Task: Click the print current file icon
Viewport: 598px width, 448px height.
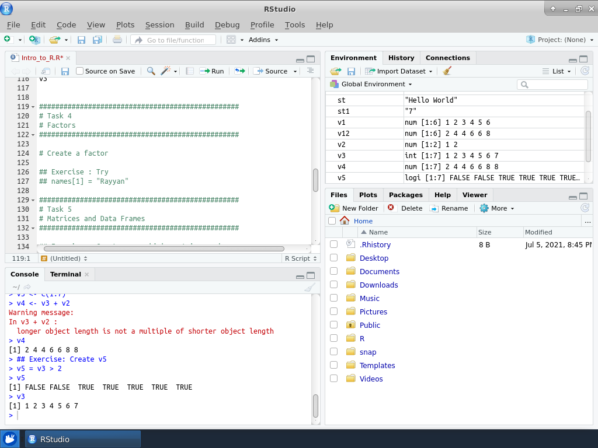Action: (117, 40)
